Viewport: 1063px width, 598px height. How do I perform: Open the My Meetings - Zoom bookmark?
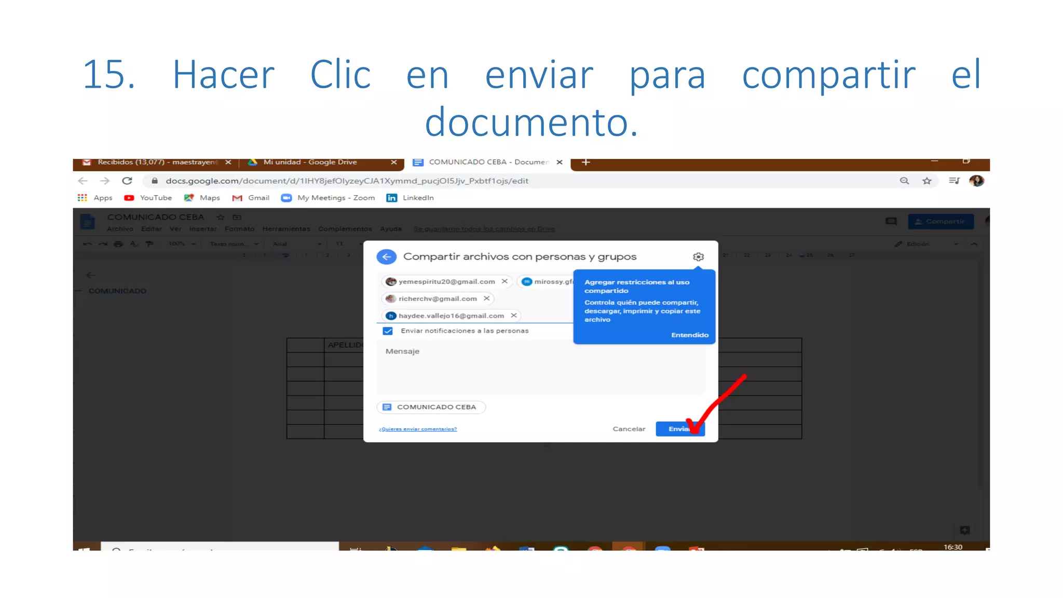click(x=328, y=198)
